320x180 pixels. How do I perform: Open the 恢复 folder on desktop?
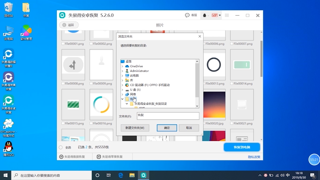tap(26, 10)
